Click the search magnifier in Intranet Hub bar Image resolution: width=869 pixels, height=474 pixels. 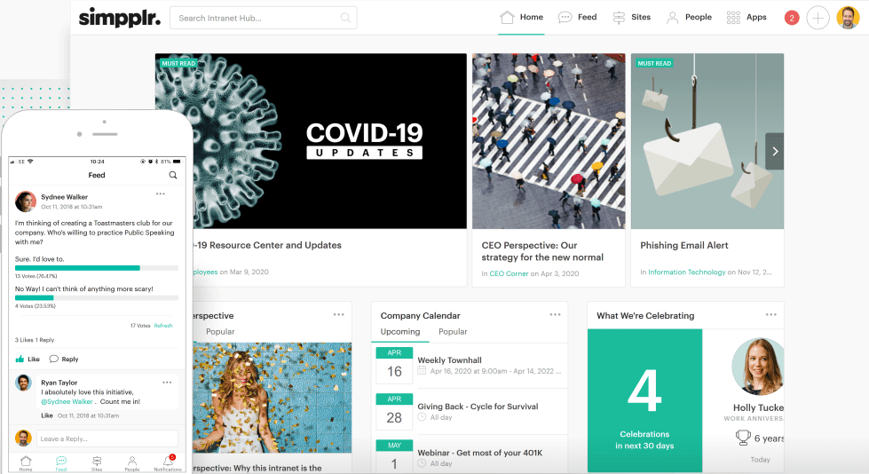point(345,18)
